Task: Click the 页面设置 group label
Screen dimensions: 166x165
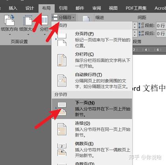Action: [19, 41]
